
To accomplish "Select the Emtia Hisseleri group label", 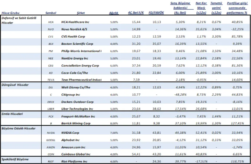I will coord(13,114).
